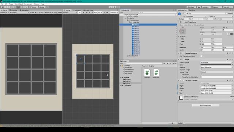Open the File menu
Viewport: 234px width, 132px height.
coord(2,4)
